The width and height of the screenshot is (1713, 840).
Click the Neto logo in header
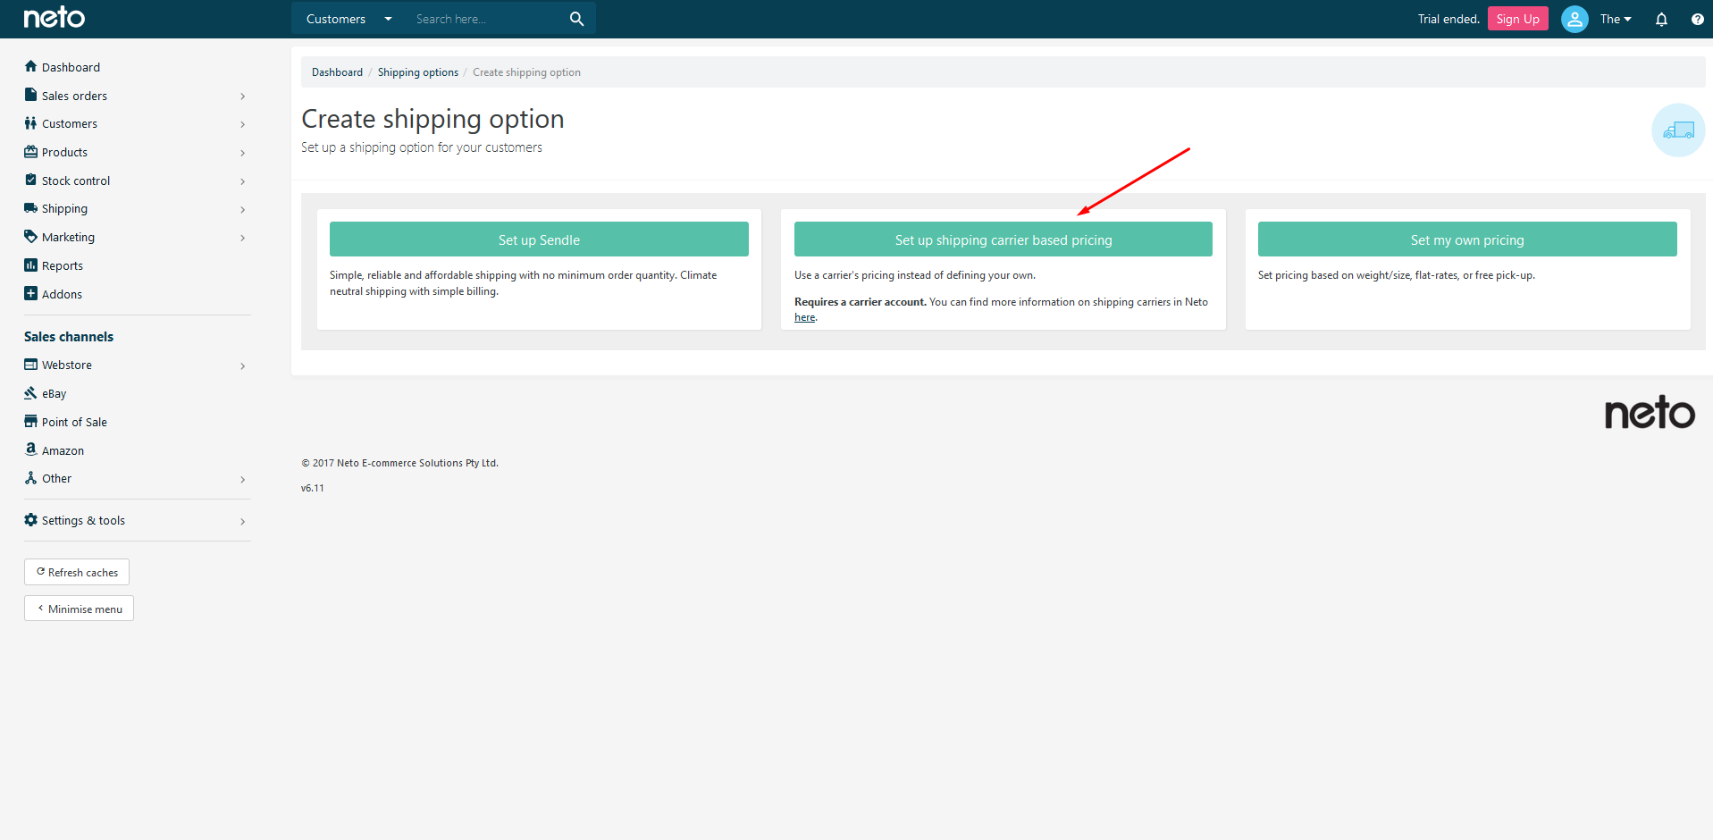click(x=55, y=18)
